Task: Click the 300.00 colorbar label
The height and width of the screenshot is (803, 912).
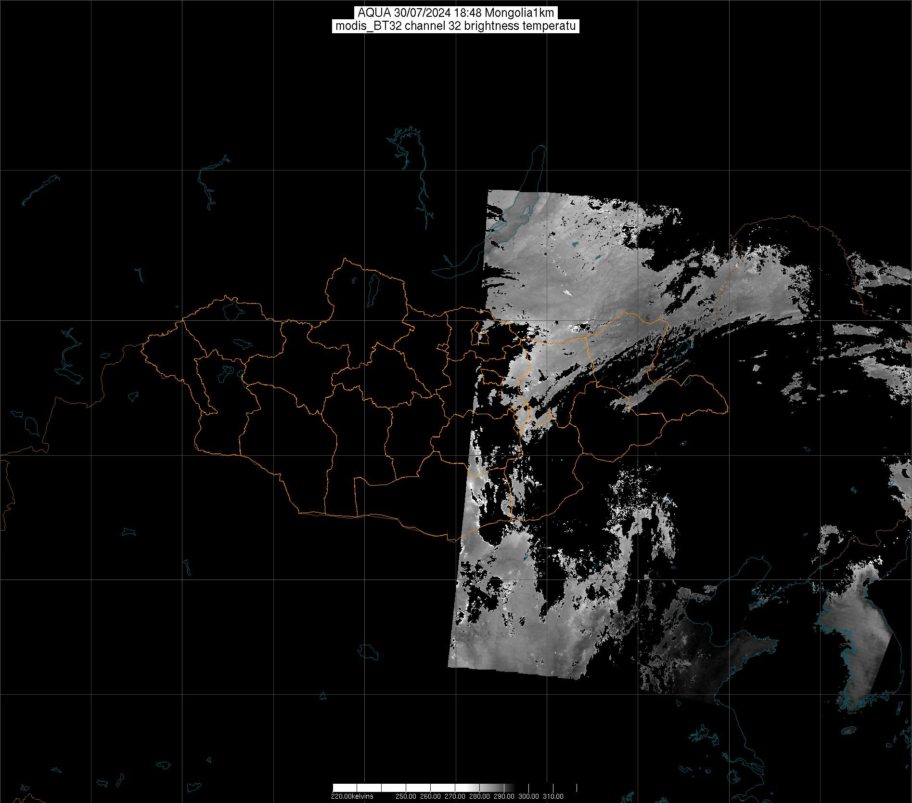Action: (x=529, y=796)
